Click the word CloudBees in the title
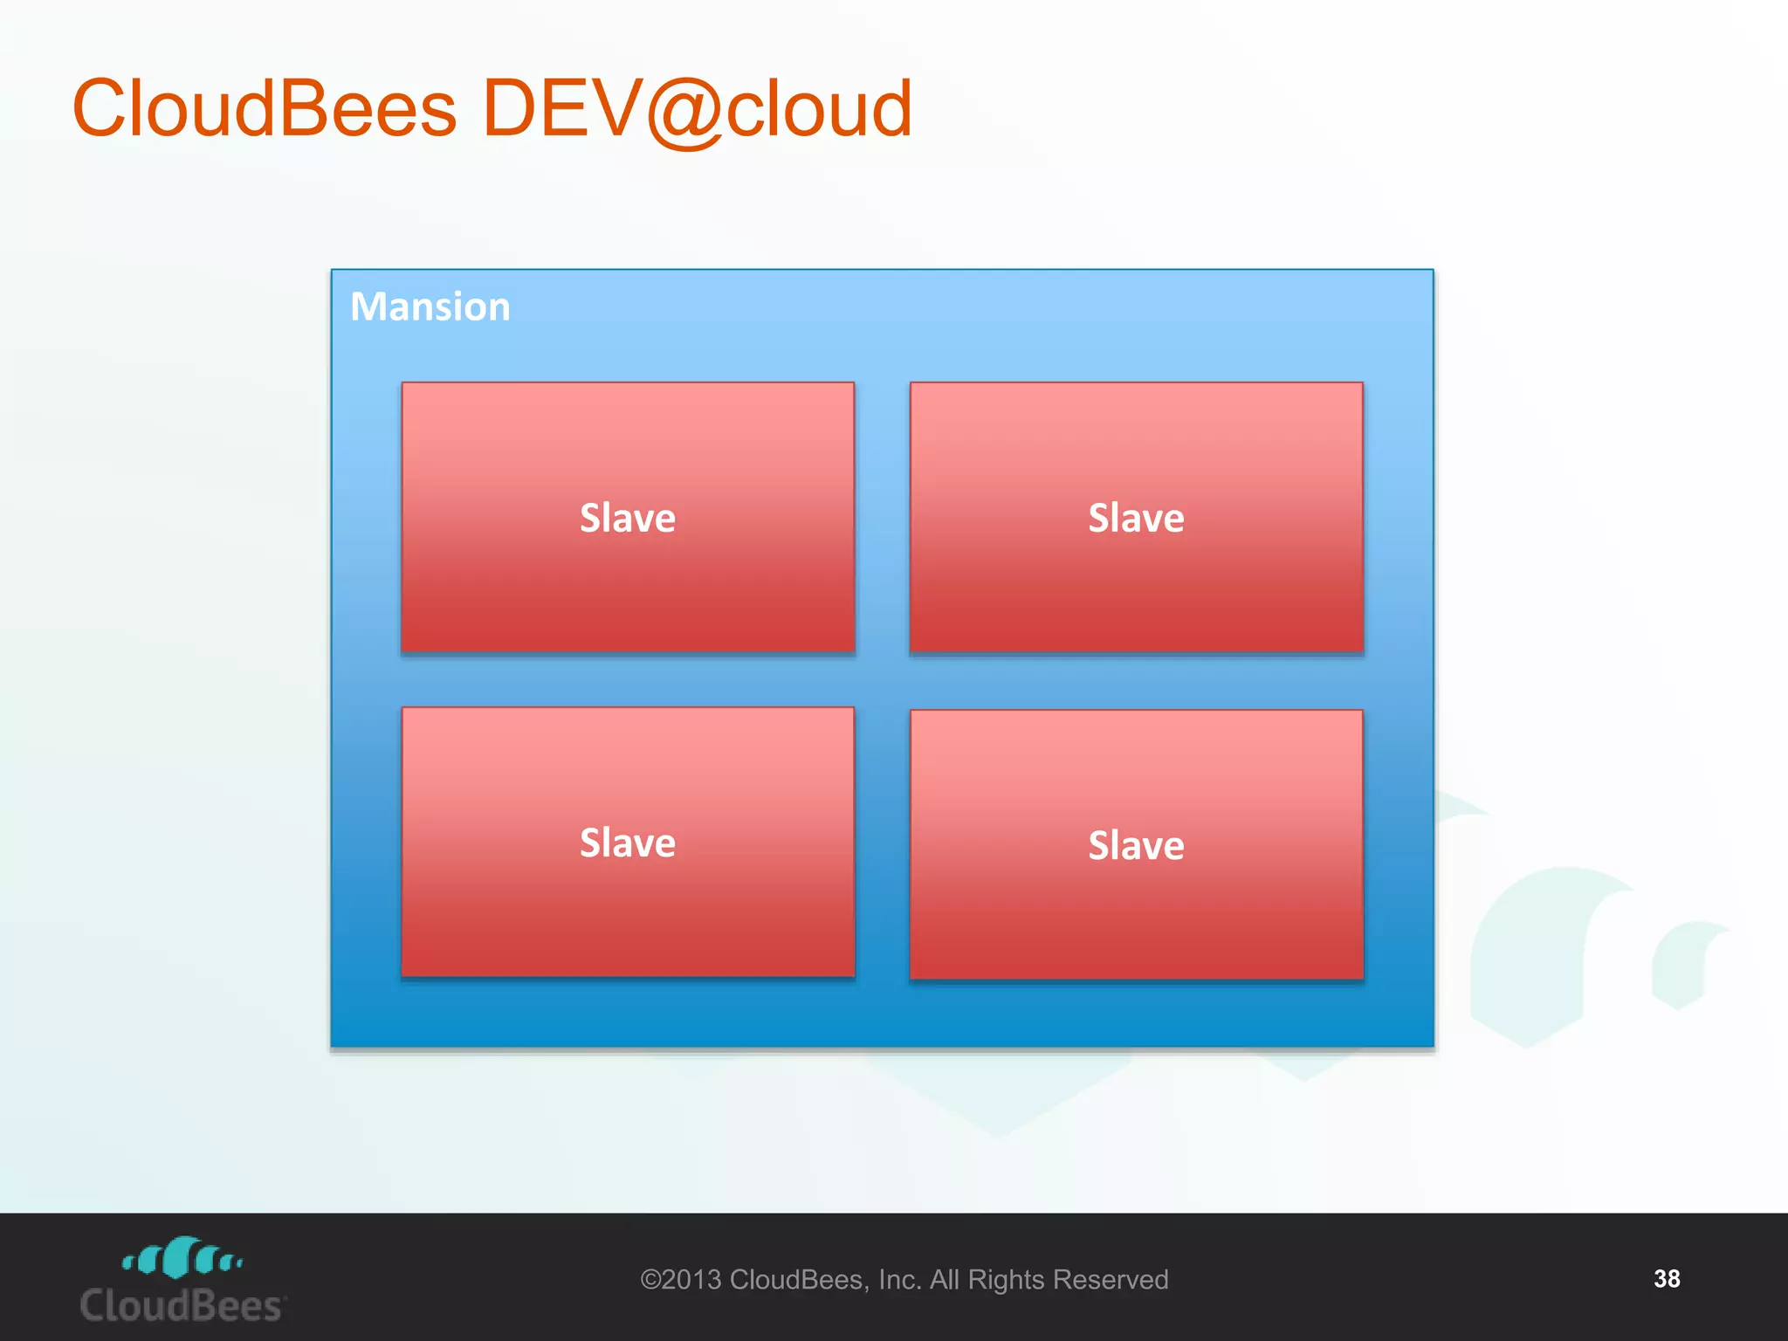This screenshot has width=1788, height=1341. pyautogui.click(x=265, y=109)
